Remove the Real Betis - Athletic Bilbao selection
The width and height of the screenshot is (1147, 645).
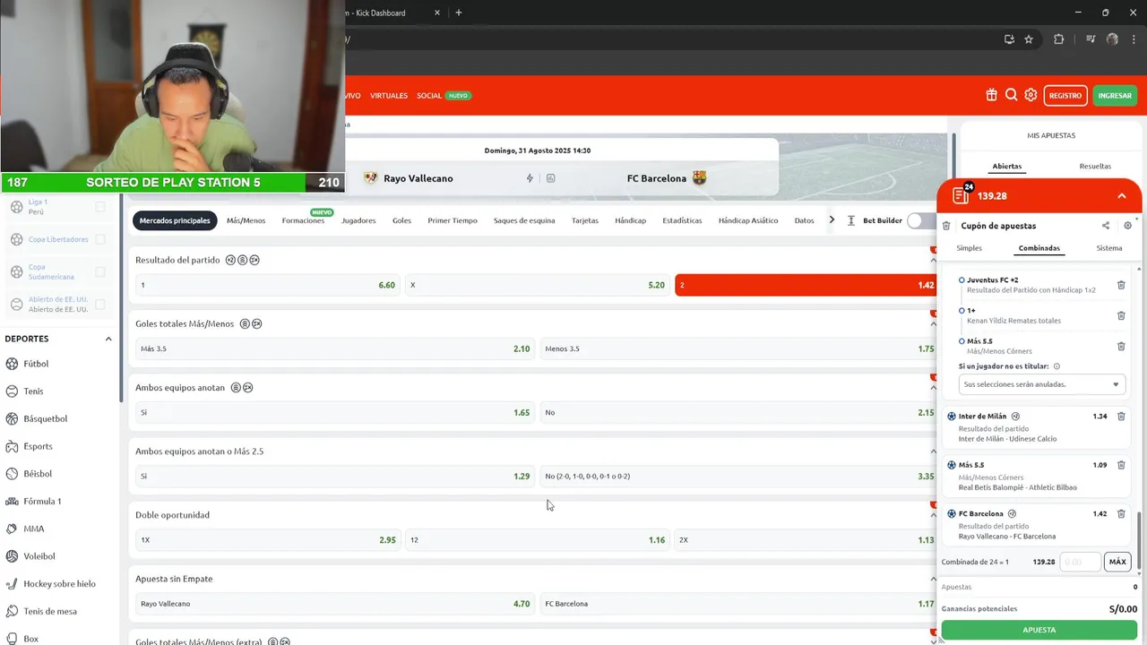[x=1121, y=466]
